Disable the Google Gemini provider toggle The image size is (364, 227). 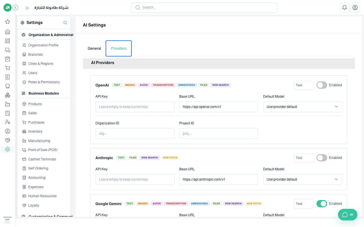click(x=322, y=204)
